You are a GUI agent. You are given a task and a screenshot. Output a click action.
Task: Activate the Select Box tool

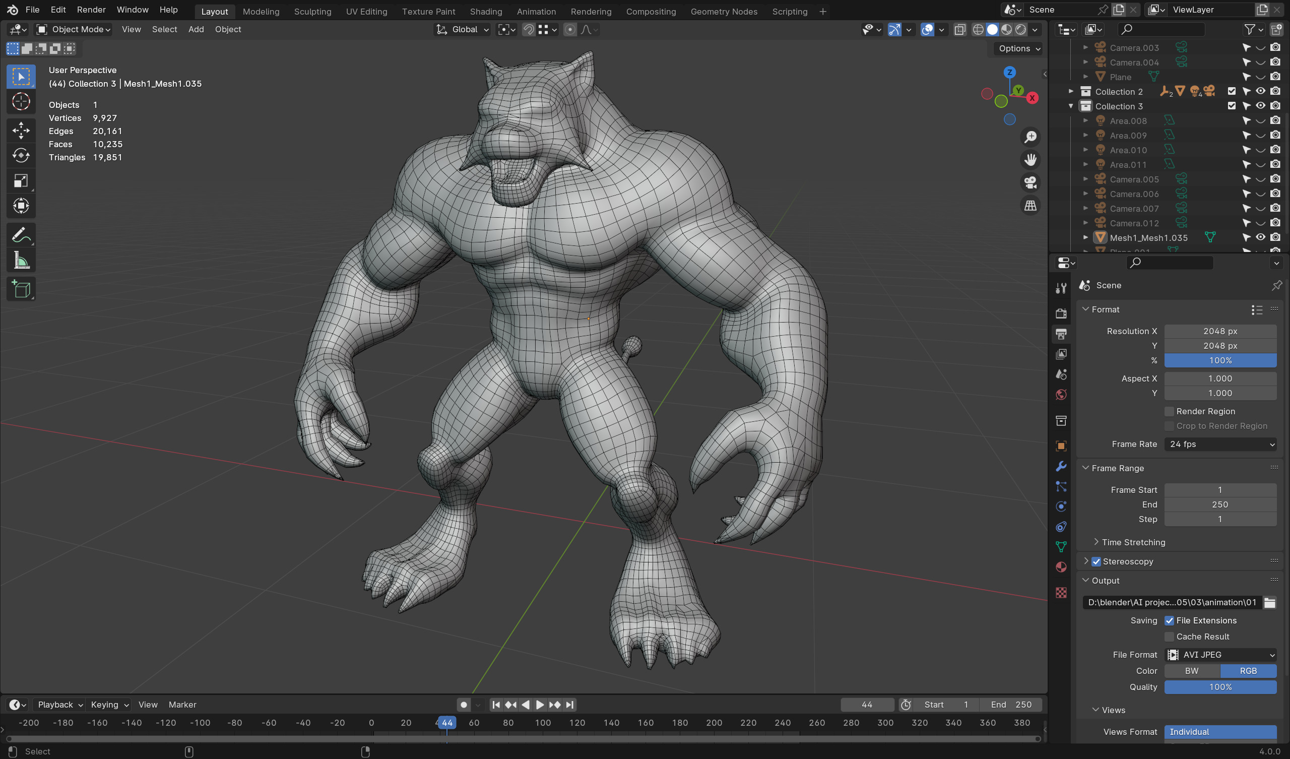[x=21, y=77]
